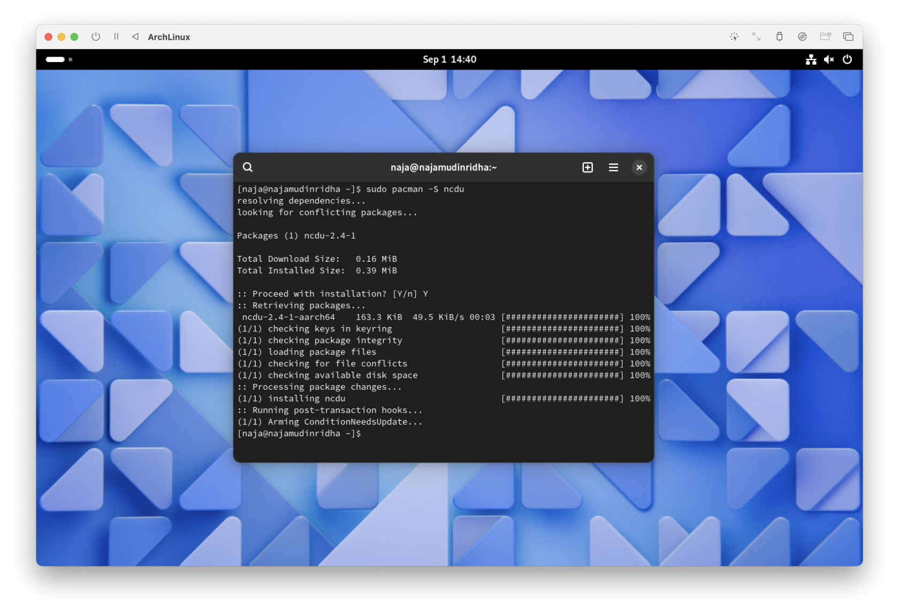Click 'checking package integrity' line

coord(444,340)
